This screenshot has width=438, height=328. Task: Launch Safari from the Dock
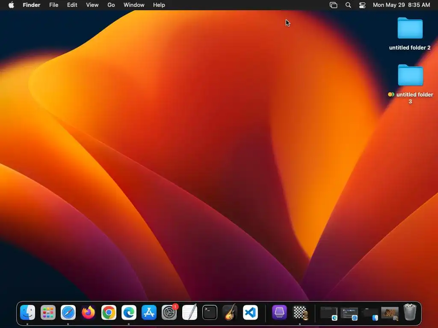[68, 312]
